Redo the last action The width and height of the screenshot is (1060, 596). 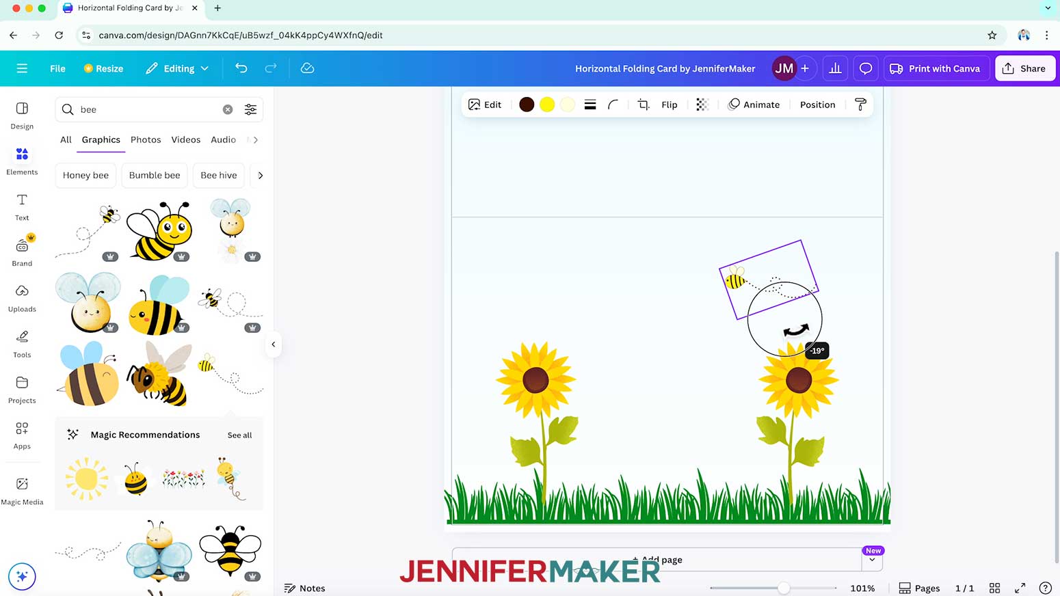point(271,68)
